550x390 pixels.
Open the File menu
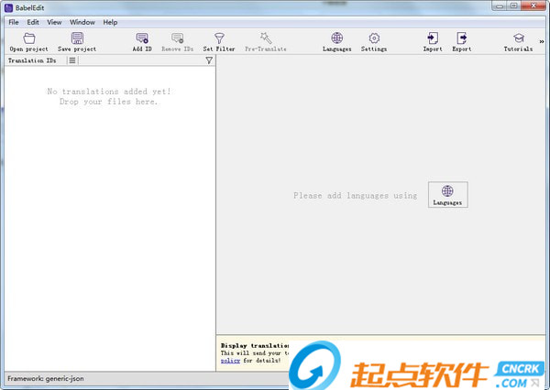tap(14, 22)
